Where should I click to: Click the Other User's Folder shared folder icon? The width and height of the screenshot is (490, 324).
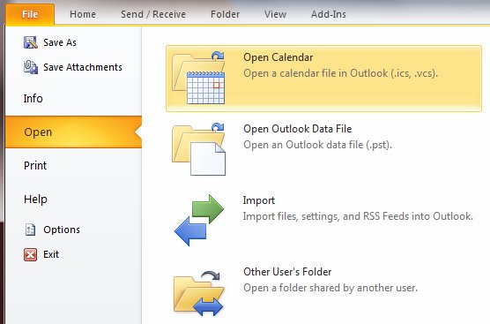click(199, 293)
